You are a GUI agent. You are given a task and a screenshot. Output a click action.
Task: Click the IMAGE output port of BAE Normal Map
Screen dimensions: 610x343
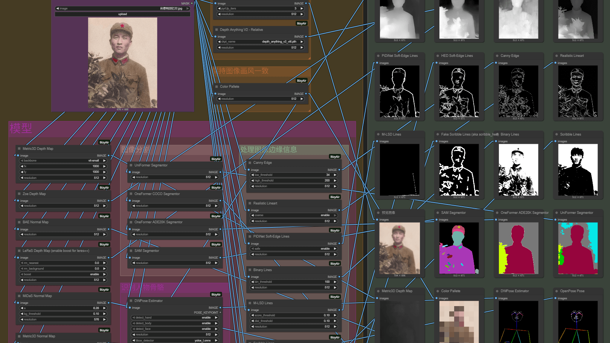tap(108, 229)
